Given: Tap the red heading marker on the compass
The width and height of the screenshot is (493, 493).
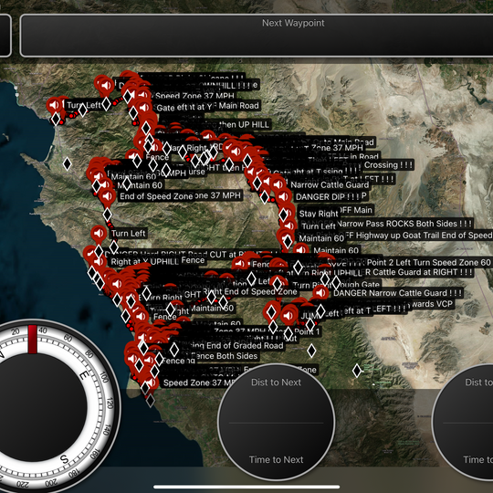Looking at the screenshot, I should click(32, 340).
